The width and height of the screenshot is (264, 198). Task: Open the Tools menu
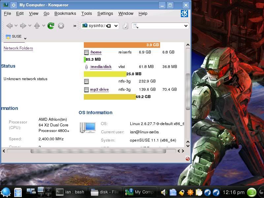(x=86, y=14)
